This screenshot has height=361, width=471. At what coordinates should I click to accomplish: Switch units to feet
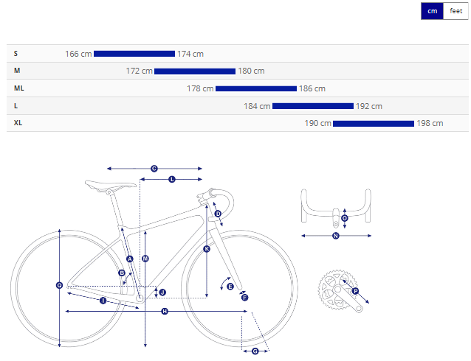[x=455, y=11]
